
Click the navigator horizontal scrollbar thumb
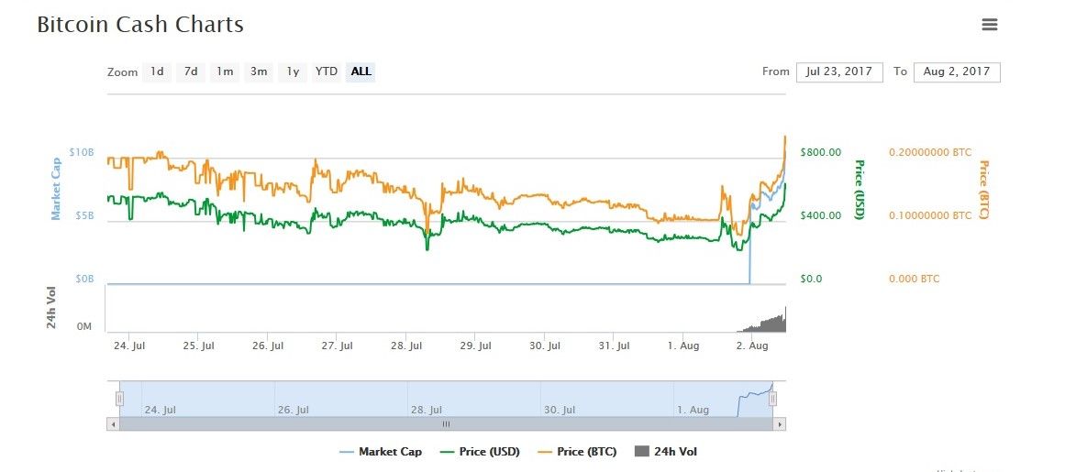tap(446, 424)
